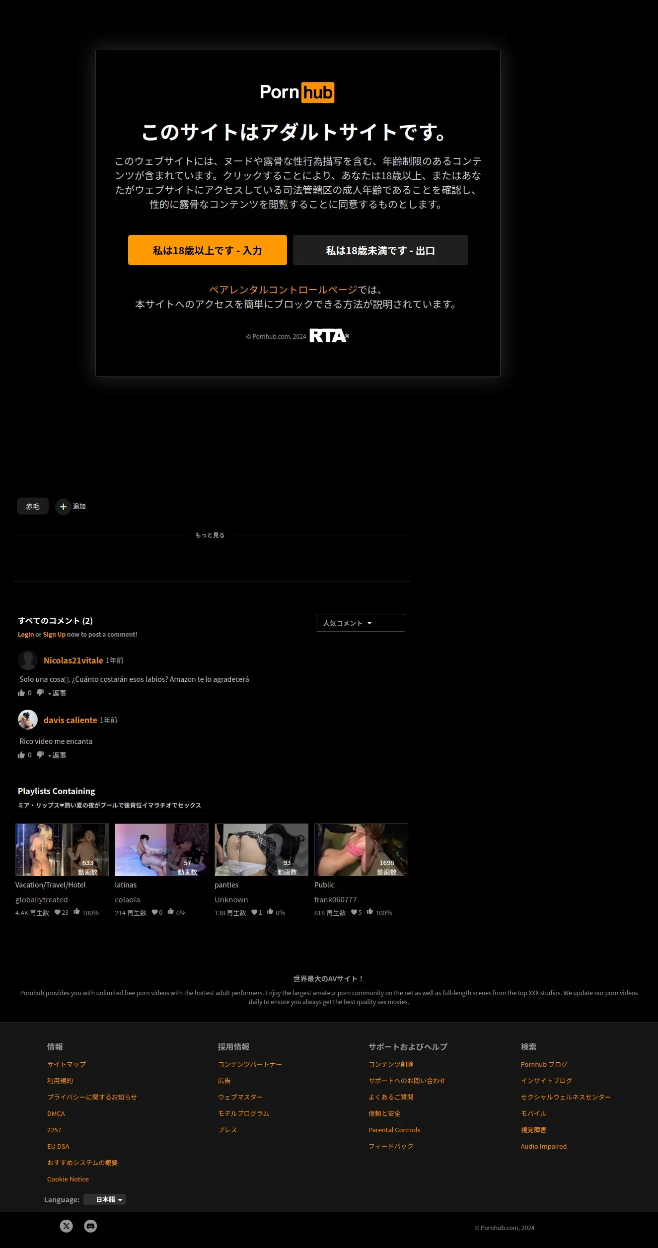Open the 信頼と安全 footer link
Image resolution: width=658 pixels, height=1248 pixels.
(384, 1113)
